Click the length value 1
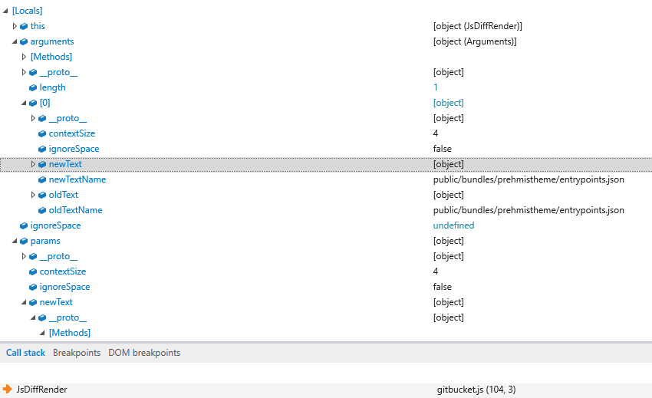This screenshot has height=398, width=652. pyautogui.click(x=436, y=87)
